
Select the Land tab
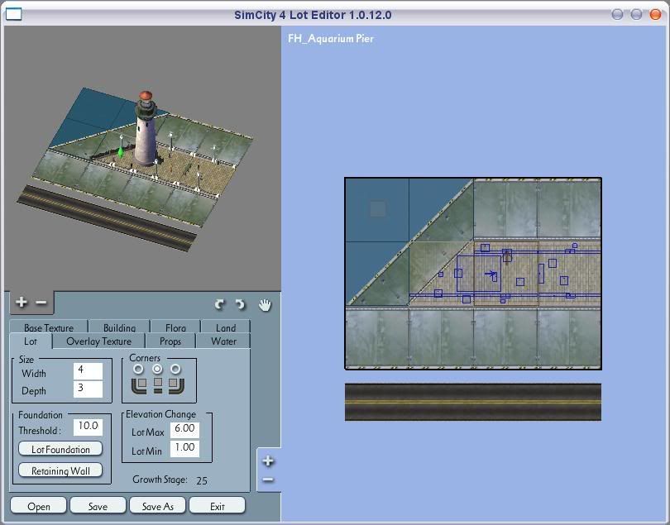pos(226,327)
